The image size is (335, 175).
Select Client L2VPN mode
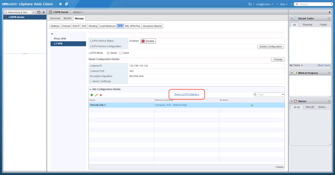click(120, 53)
